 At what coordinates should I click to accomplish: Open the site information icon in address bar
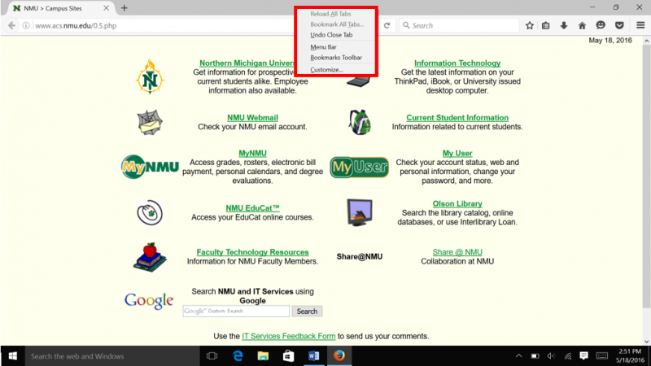coord(26,25)
